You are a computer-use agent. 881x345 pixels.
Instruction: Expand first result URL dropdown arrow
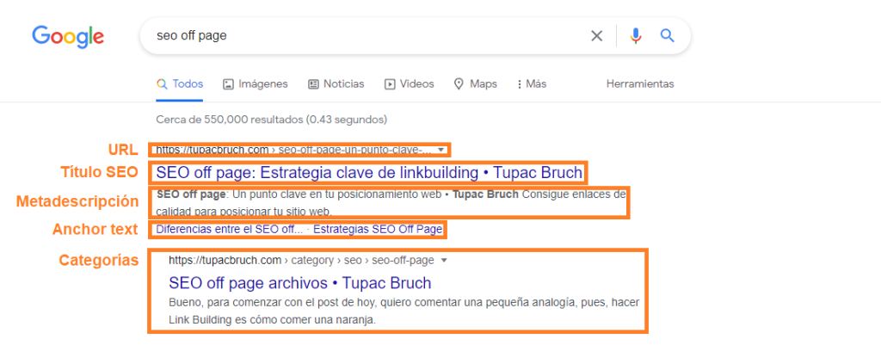click(441, 149)
